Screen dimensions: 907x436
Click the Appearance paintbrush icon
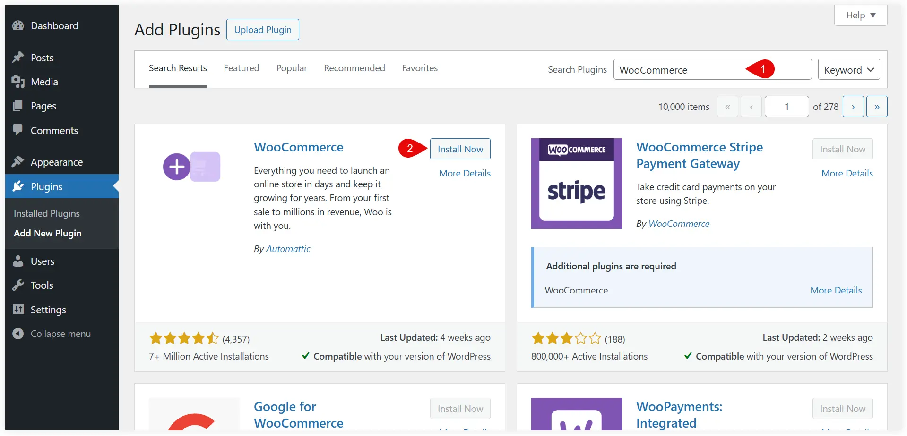click(18, 162)
